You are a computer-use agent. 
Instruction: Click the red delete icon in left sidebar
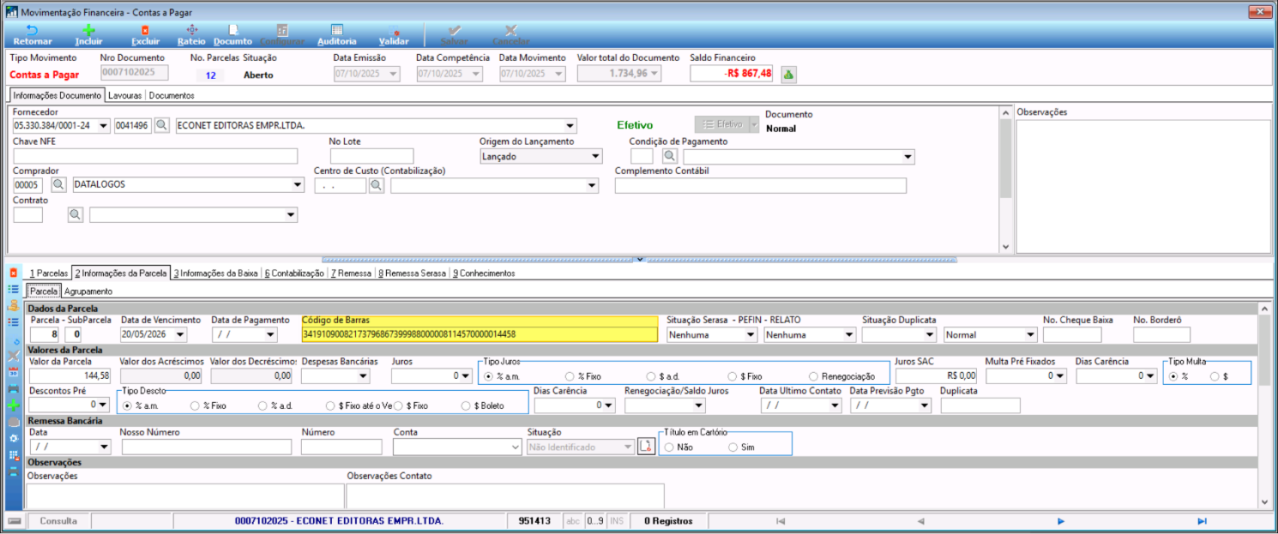(13, 273)
